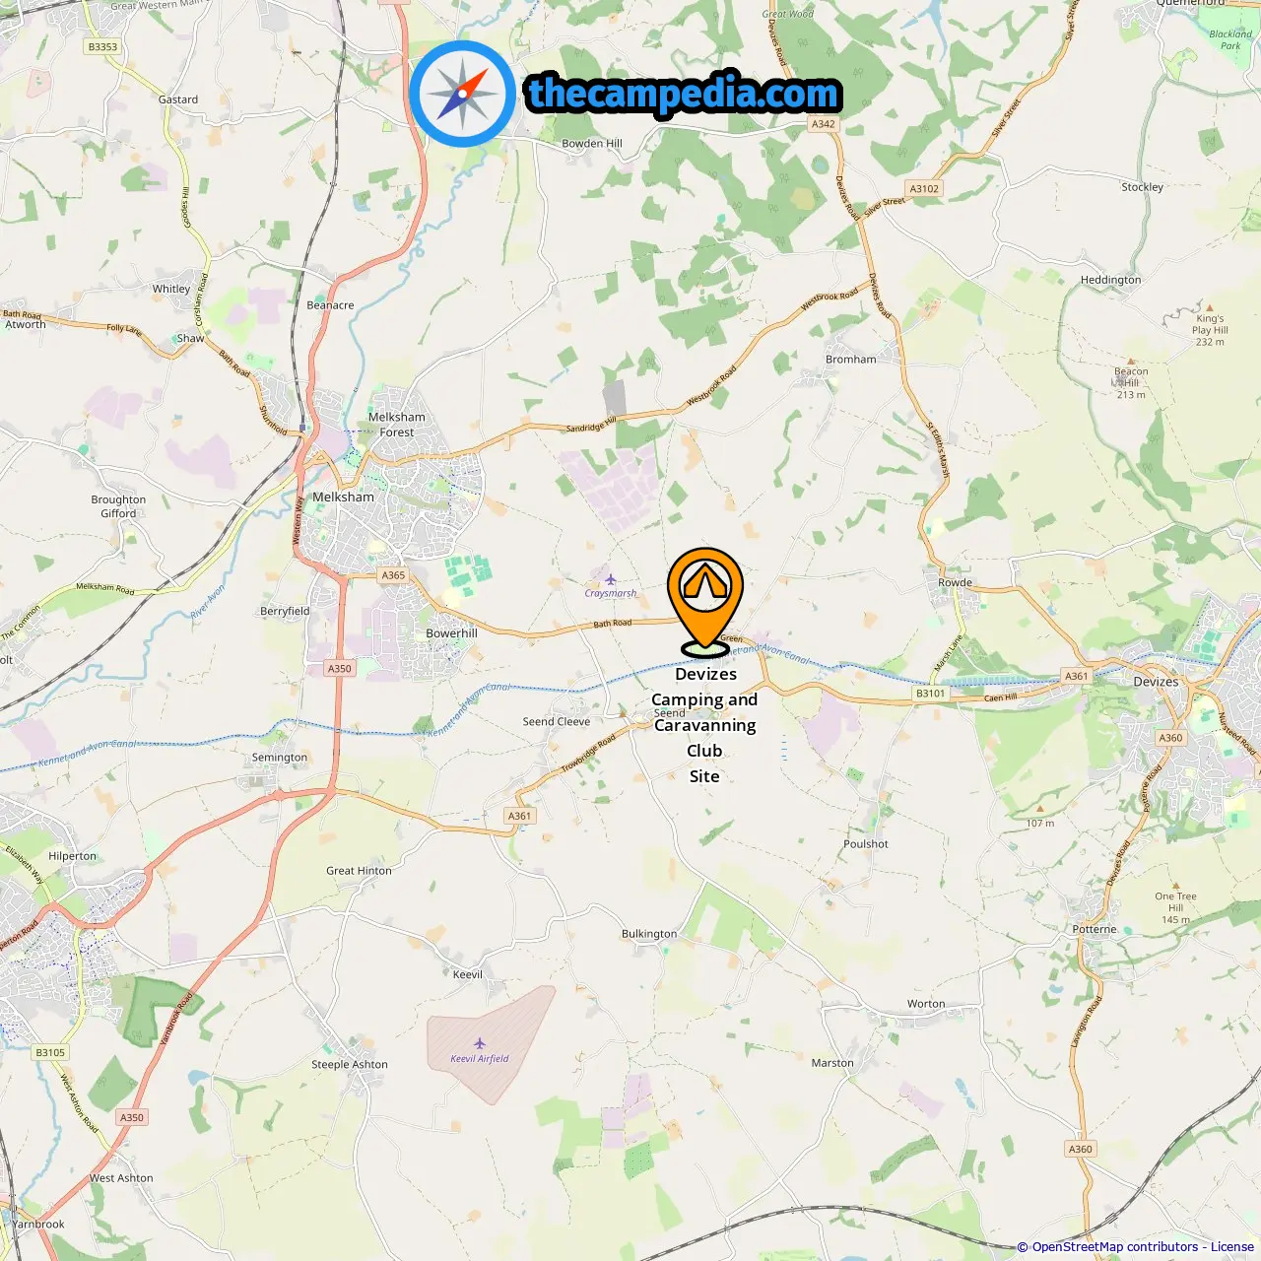Viewport: 1261px width, 1261px height.
Task: Click the Keevil Airfield plane icon
Action: click(480, 1043)
